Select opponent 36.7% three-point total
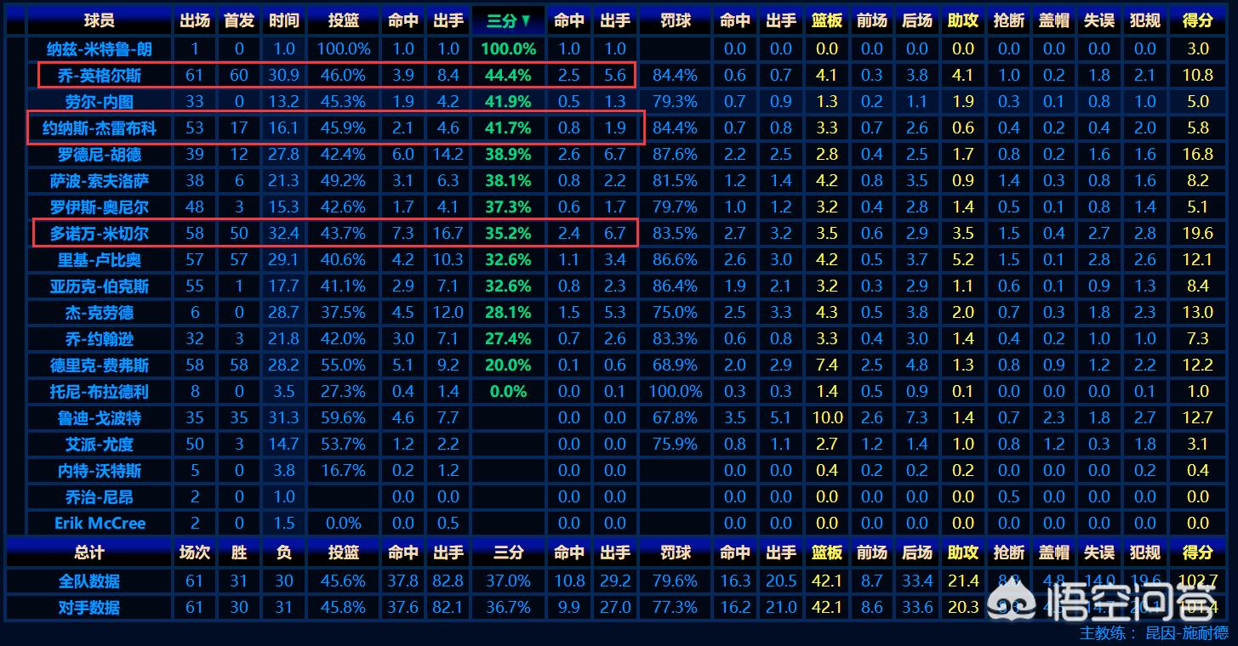Image resolution: width=1238 pixels, height=646 pixels. 508,608
